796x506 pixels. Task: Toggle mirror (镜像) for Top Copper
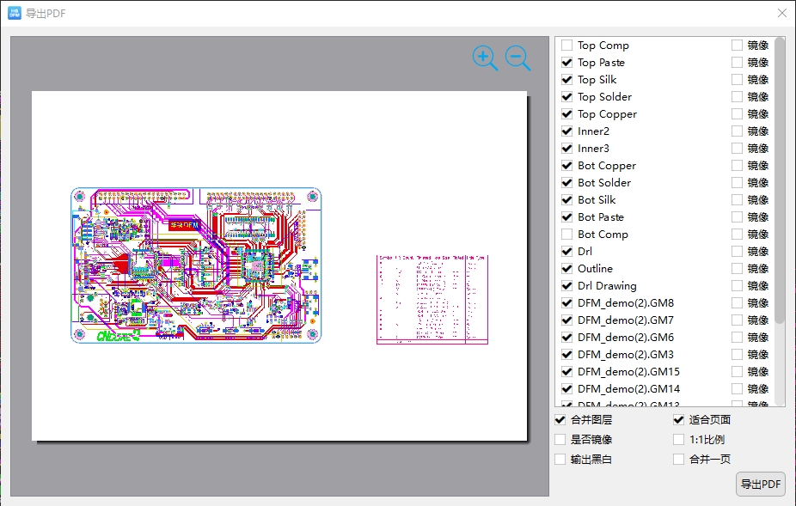tap(738, 114)
